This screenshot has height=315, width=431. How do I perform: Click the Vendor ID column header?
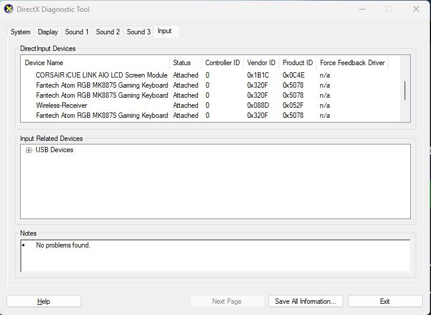261,63
